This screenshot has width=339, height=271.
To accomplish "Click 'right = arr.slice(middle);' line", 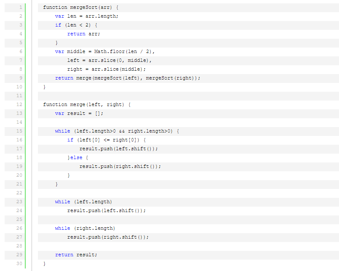I will point(107,69).
